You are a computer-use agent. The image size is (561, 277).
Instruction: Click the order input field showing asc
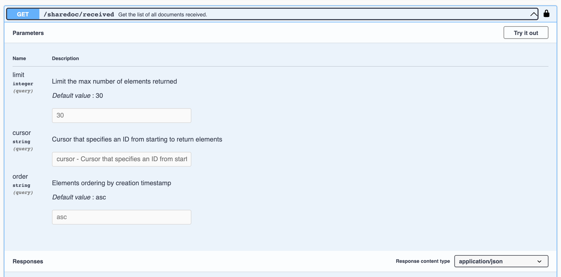121,217
